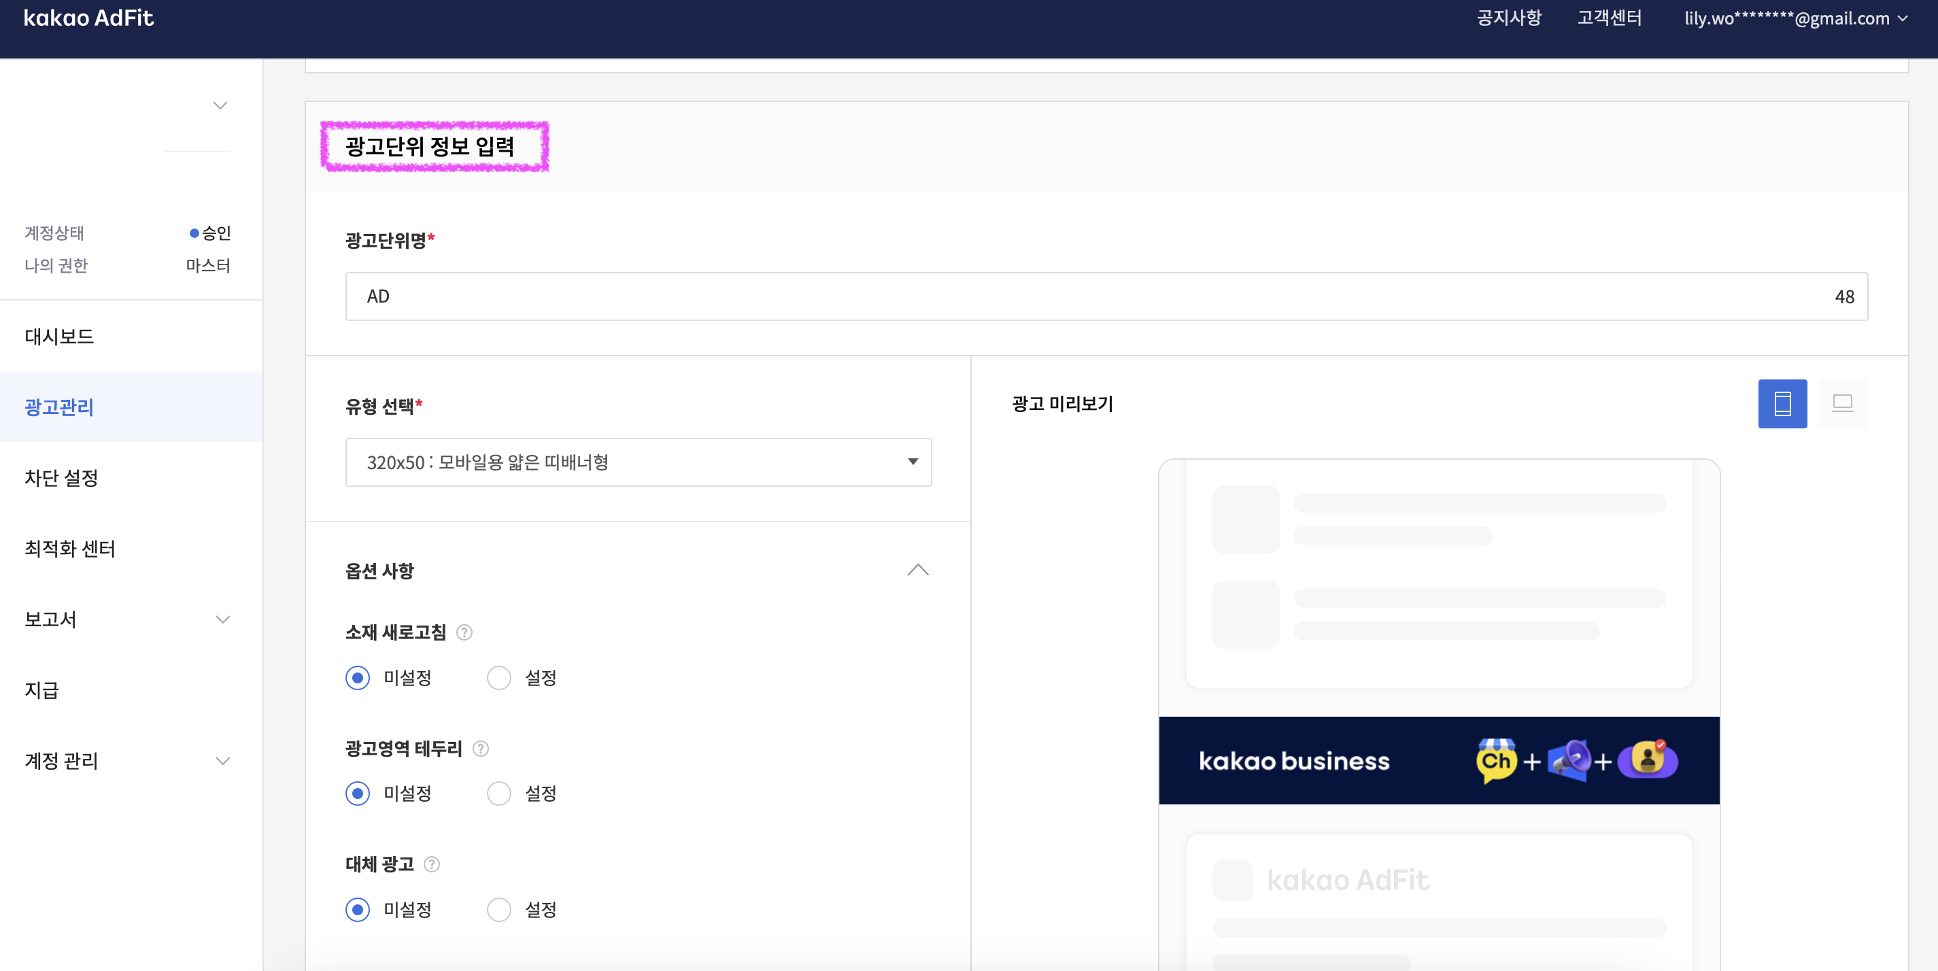1938x971 pixels.
Task: Open 고객센터 in top bar
Action: point(1610,18)
